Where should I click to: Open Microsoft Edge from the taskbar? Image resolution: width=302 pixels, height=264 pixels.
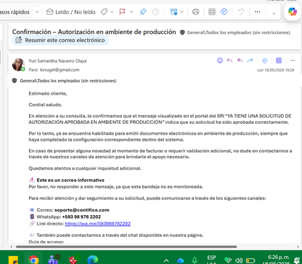tap(93, 260)
